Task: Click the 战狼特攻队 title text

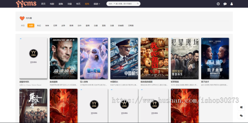Action: point(24,82)
